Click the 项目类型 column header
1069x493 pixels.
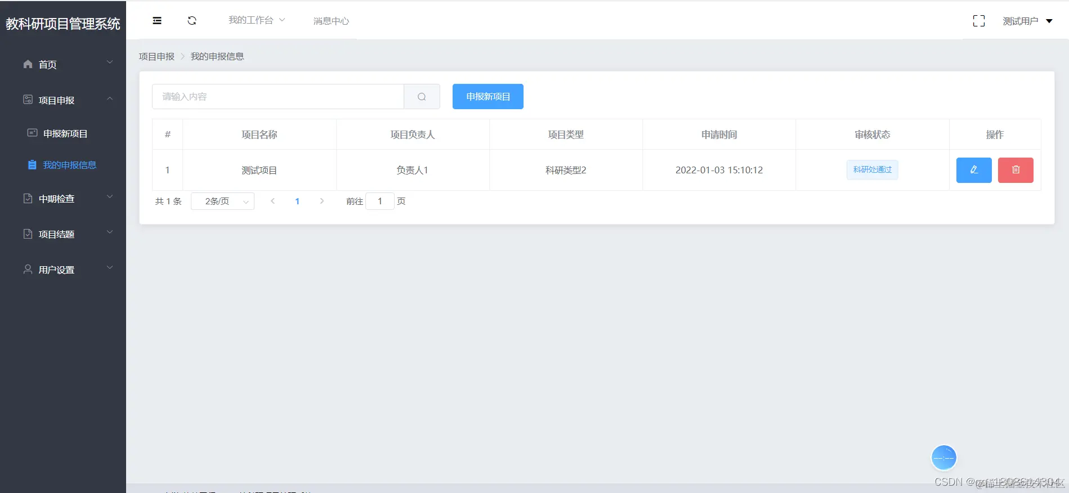(x=566, y=135)
